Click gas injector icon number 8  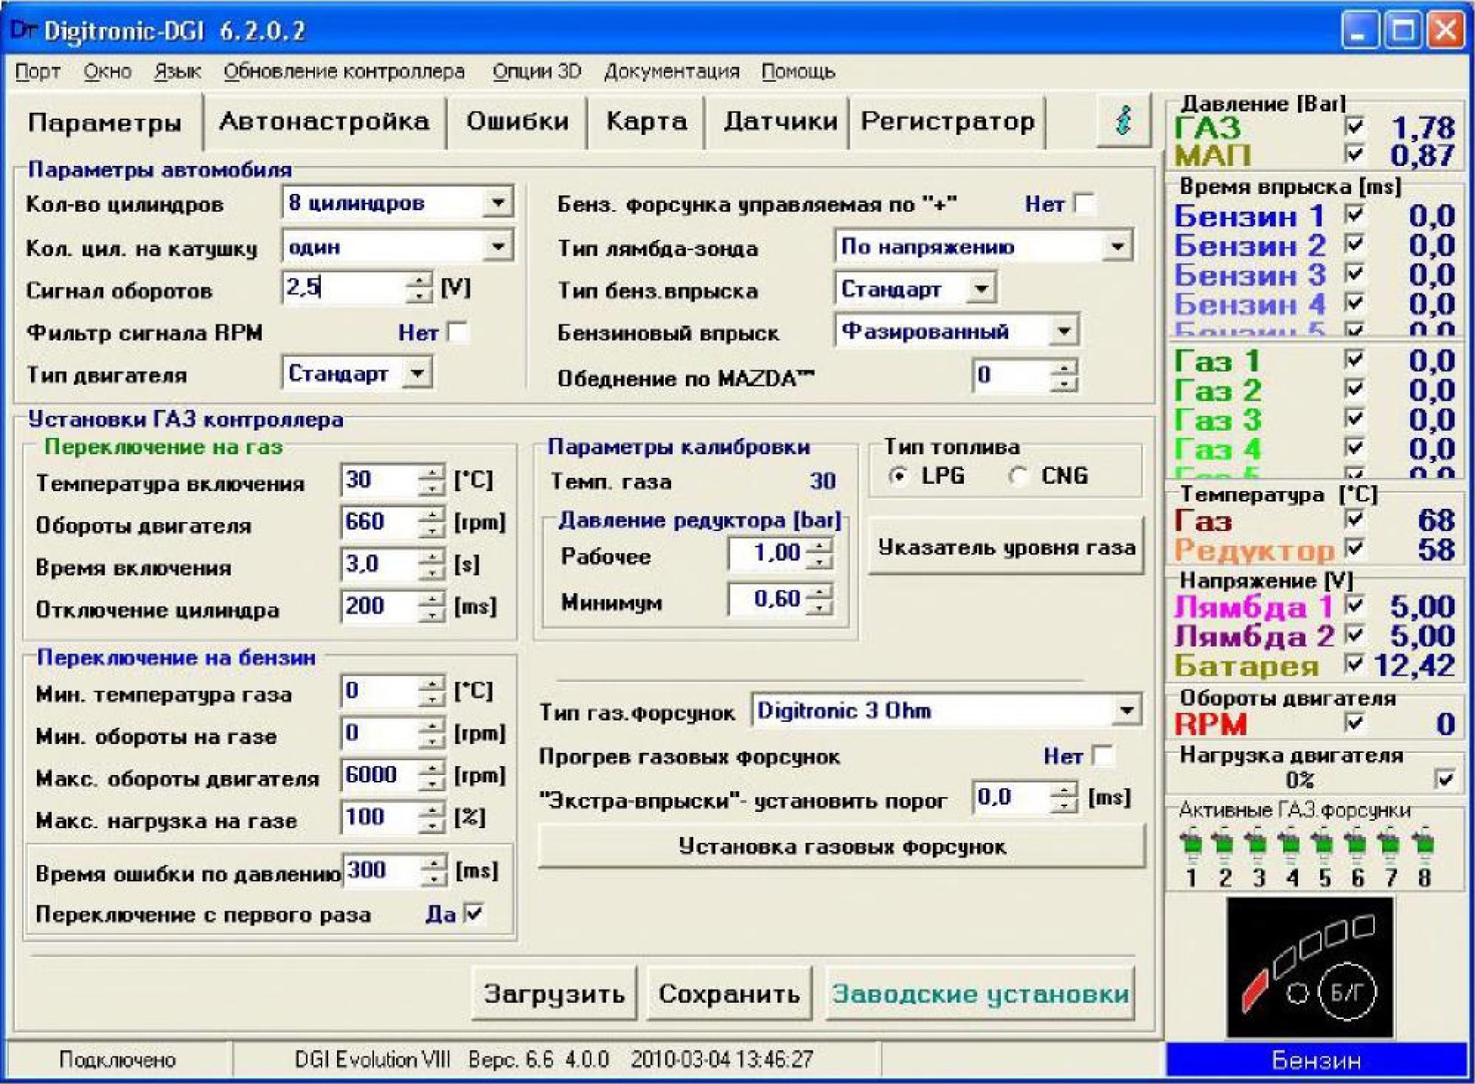tap(1424, 845)
